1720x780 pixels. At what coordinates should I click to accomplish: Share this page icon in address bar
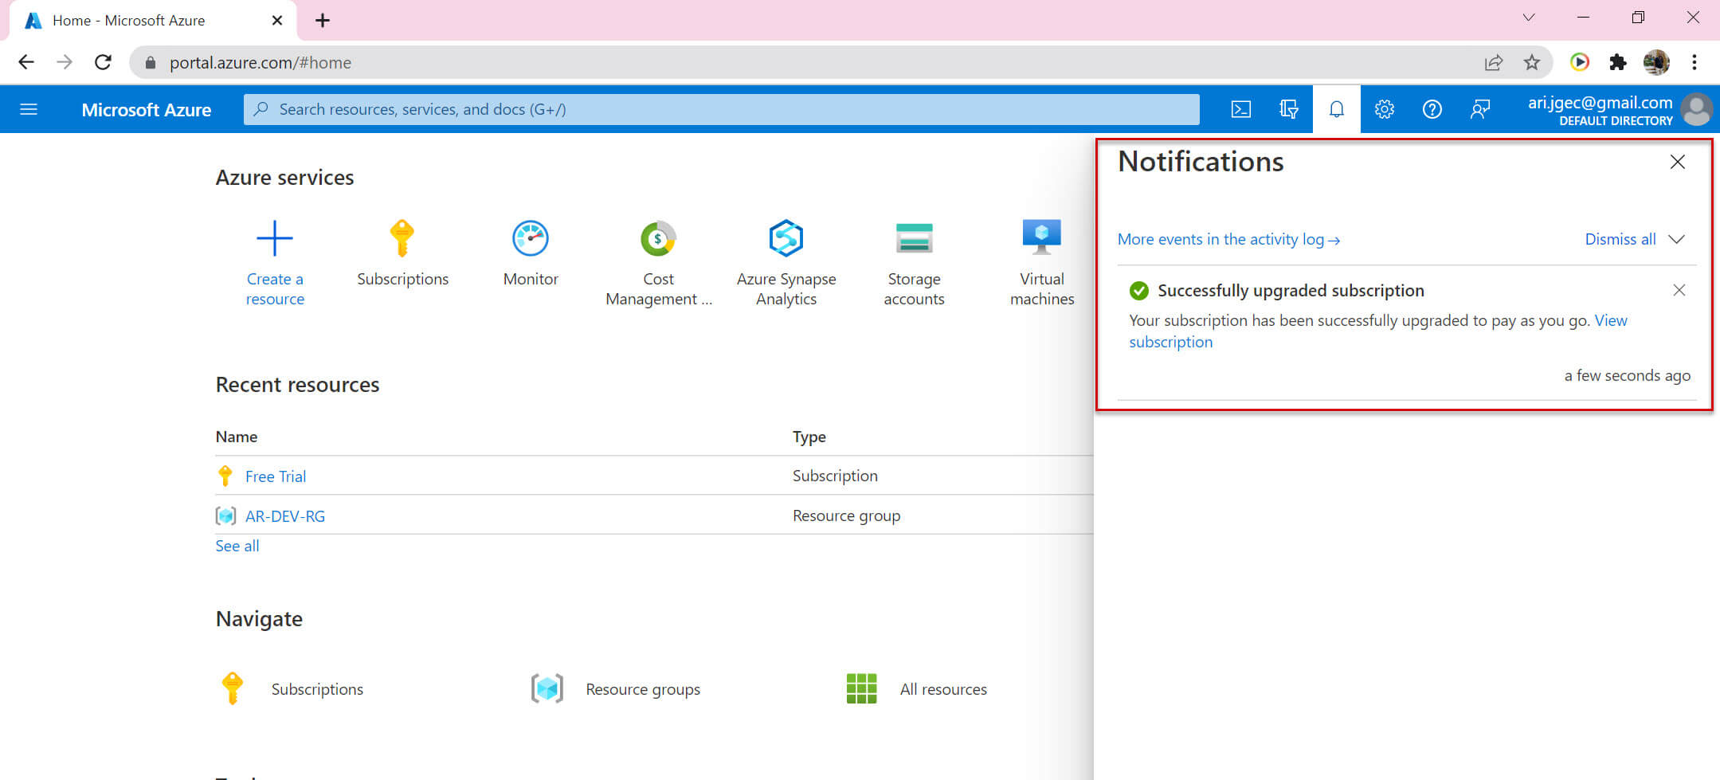[x=1493, y=62]
